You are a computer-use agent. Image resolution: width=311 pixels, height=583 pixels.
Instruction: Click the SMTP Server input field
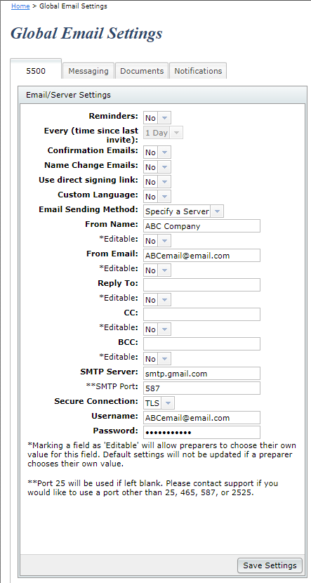tap(201, 373)
